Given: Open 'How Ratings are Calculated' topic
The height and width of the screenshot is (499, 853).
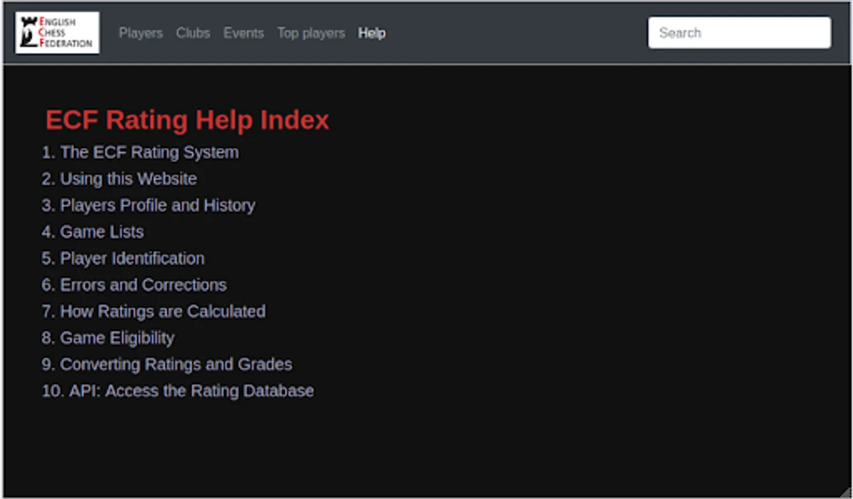Looking at the screenshot, I should point(163,312).
